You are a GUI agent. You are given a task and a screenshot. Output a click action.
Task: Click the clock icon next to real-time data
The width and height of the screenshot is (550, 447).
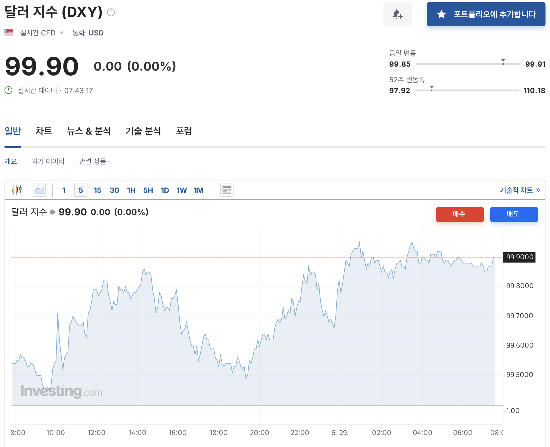point(8,90)
